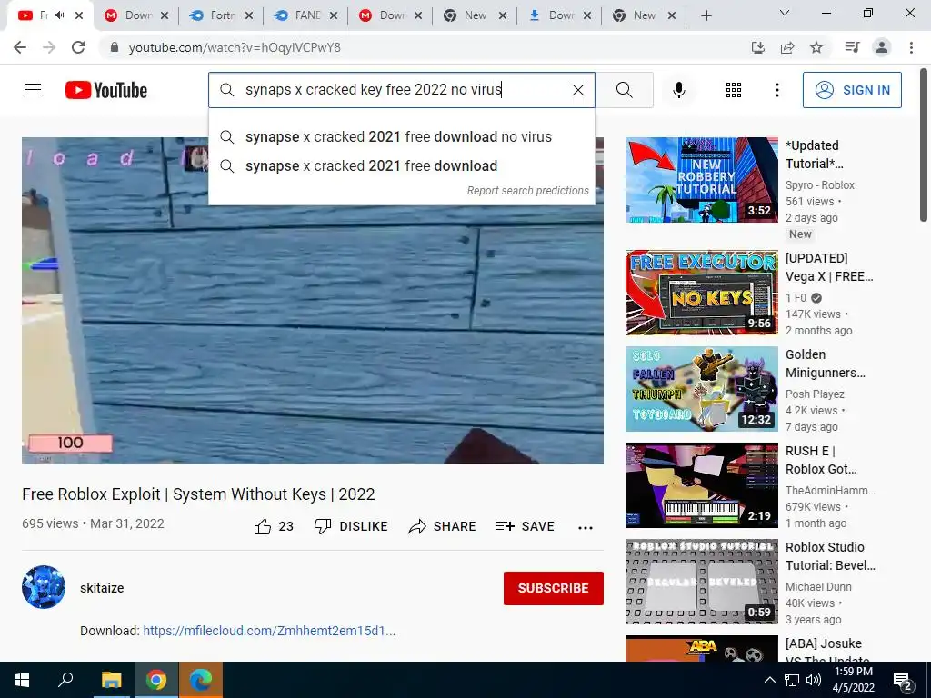The width and height of the screenshot is (931, 698).
Task: Click the Spyro - Roblox channel name
Action: coord(820,185)
